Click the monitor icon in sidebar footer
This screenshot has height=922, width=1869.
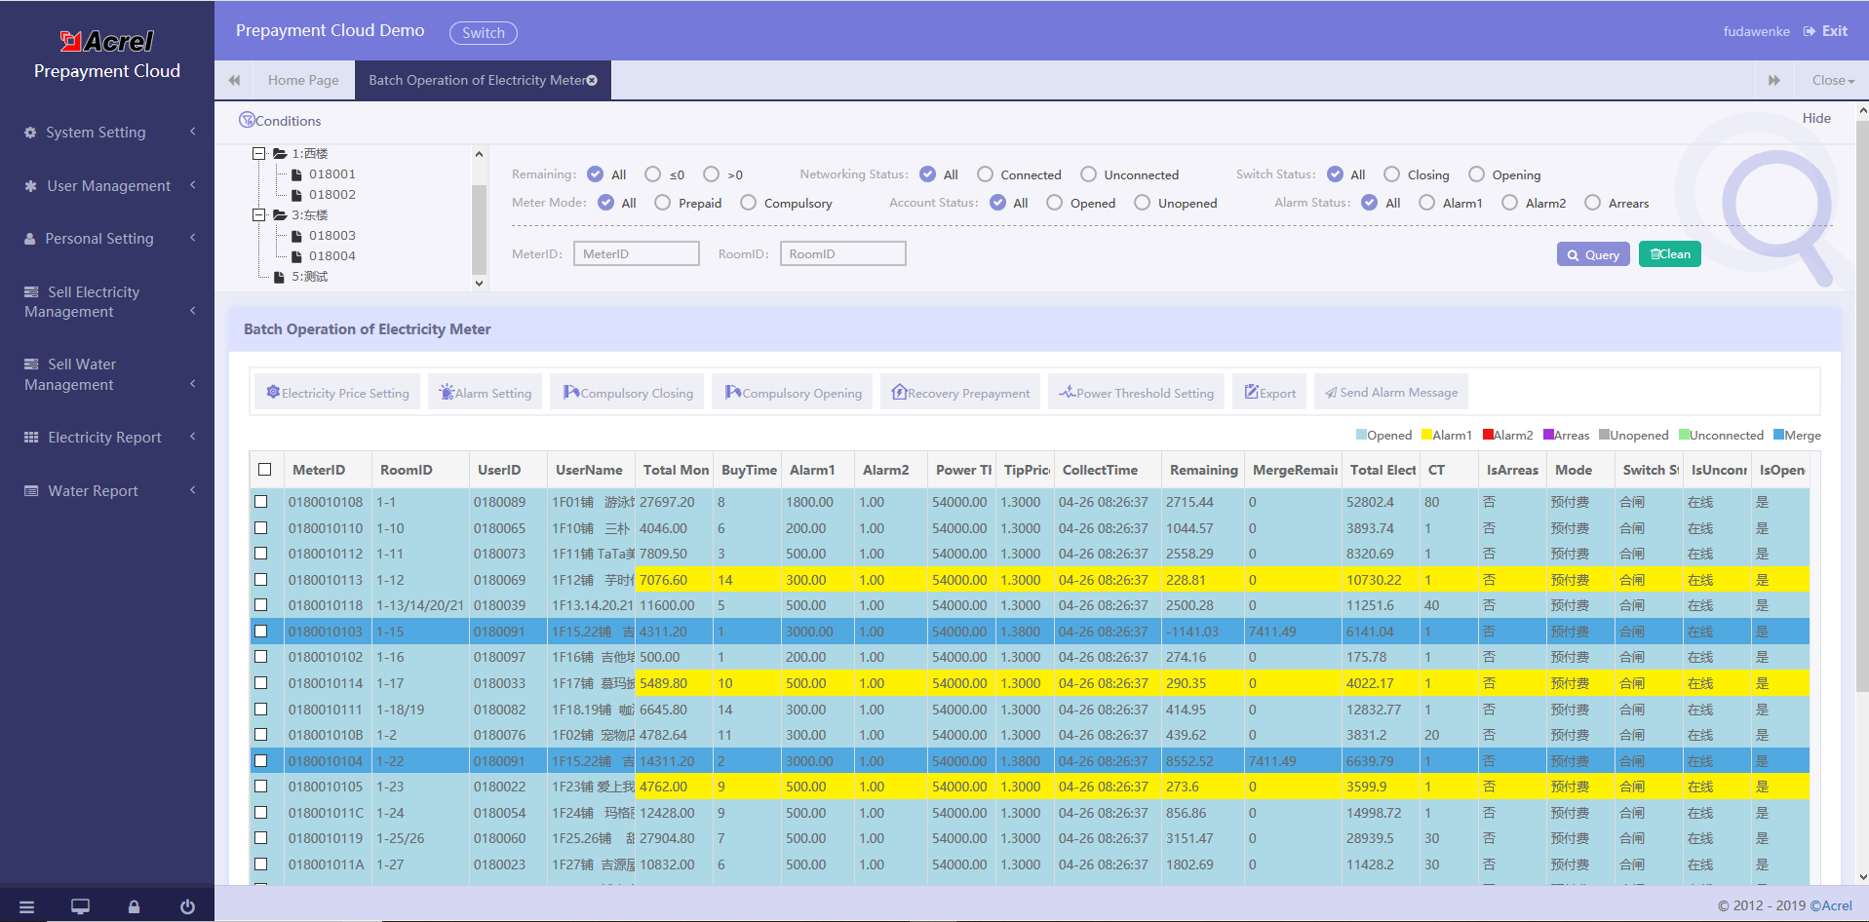[x=80, y=907]
